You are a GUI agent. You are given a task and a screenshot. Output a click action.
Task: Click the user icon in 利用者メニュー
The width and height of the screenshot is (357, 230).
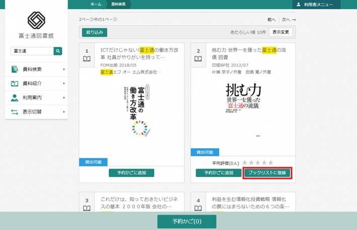[299, 5]
